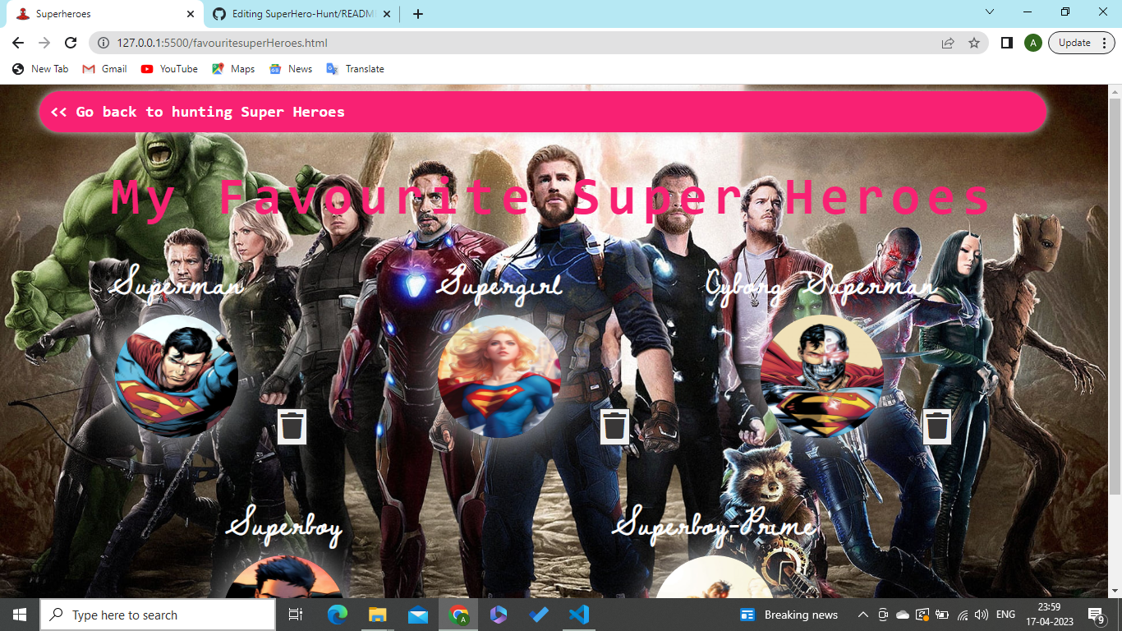Click the trash icon beside Cyborg Superman

pyautogui.click(x=936, y=426)
